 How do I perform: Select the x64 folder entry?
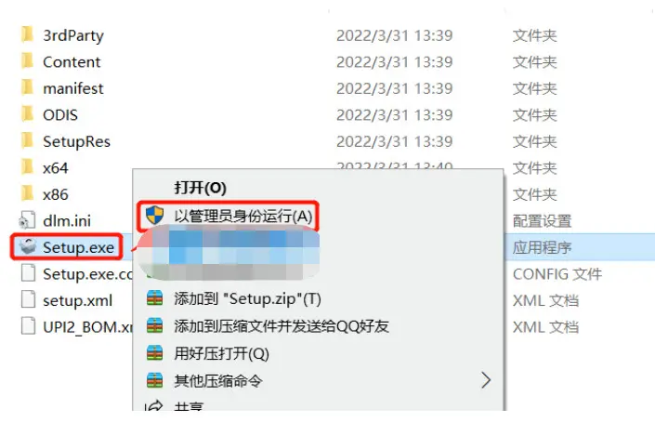tap(55, 168)
